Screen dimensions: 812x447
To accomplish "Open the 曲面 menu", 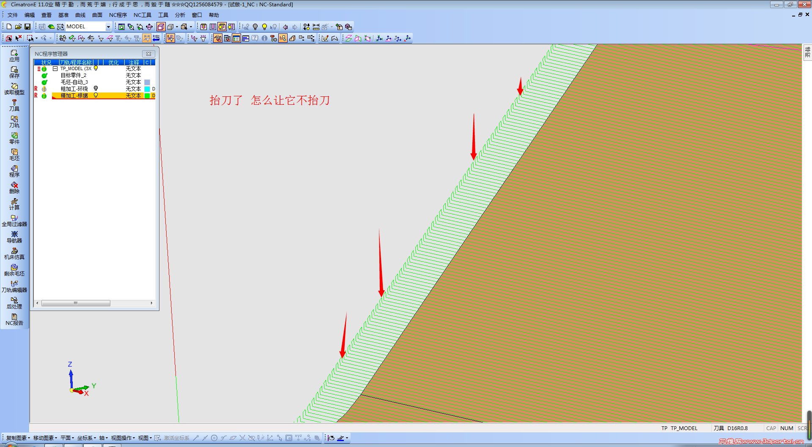I will [x=97, y=15].
